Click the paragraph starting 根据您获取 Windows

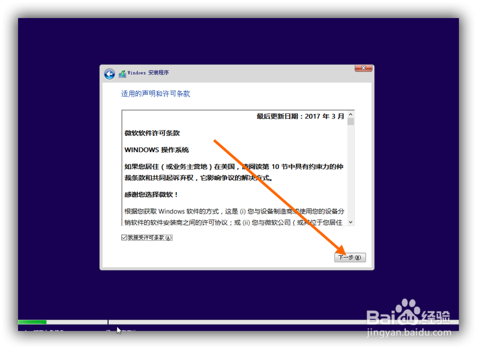pyautogui.click(x=234, y=217)
